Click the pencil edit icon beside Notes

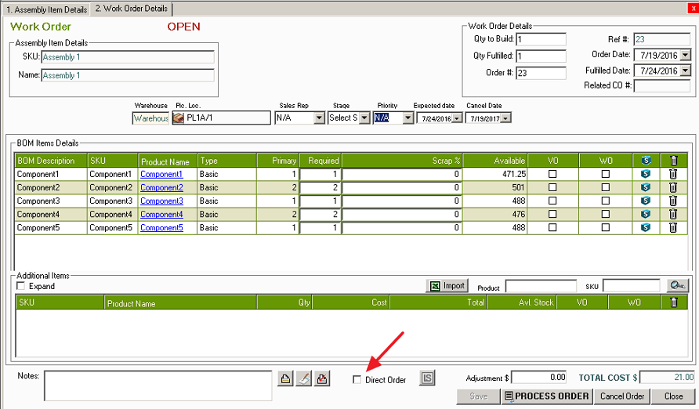pyautogui.click(x=304, y=379)
